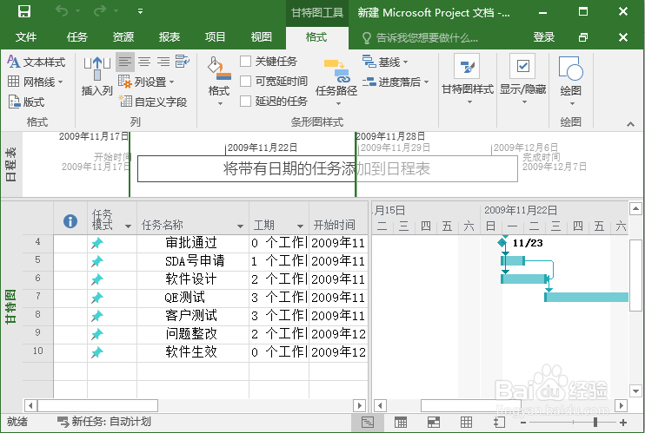Click the Save icon in title bar
Image resolution: width=645 pixels, height=433 pixels.
23,11
